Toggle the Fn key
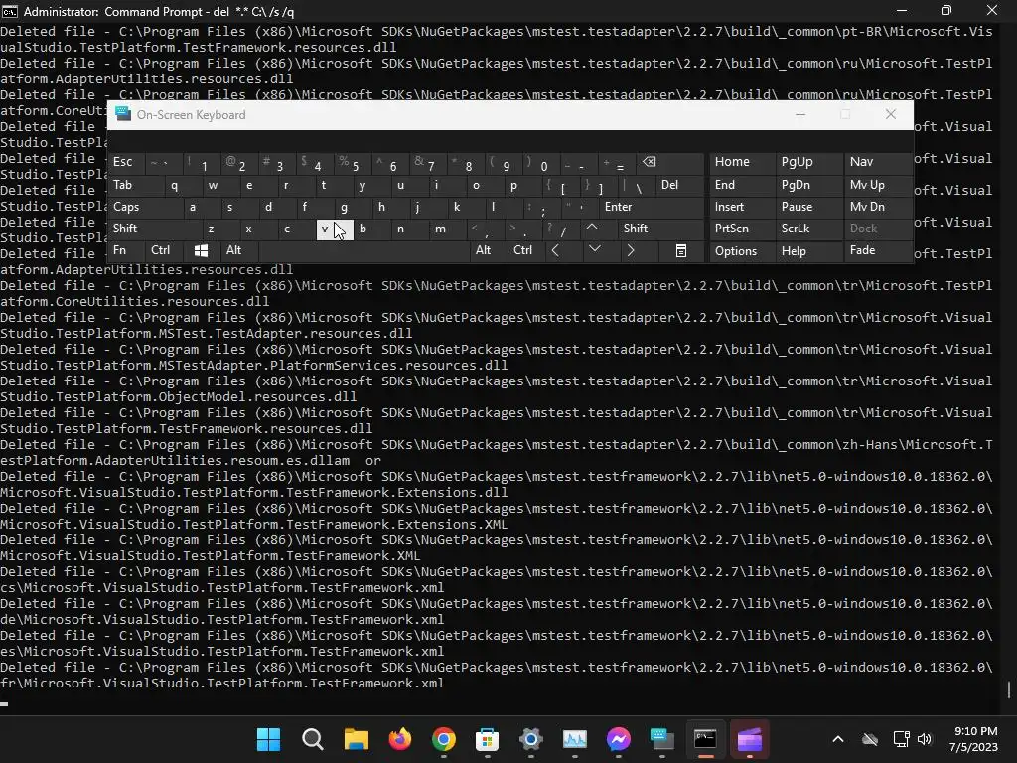This screenshot has height=763, width=1017. click(x=127, y=250)
